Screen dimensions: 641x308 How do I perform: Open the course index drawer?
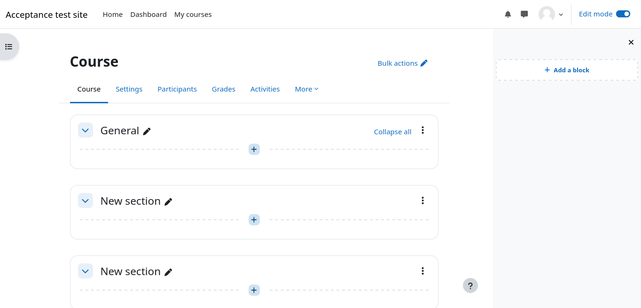[x=8, y=46]
